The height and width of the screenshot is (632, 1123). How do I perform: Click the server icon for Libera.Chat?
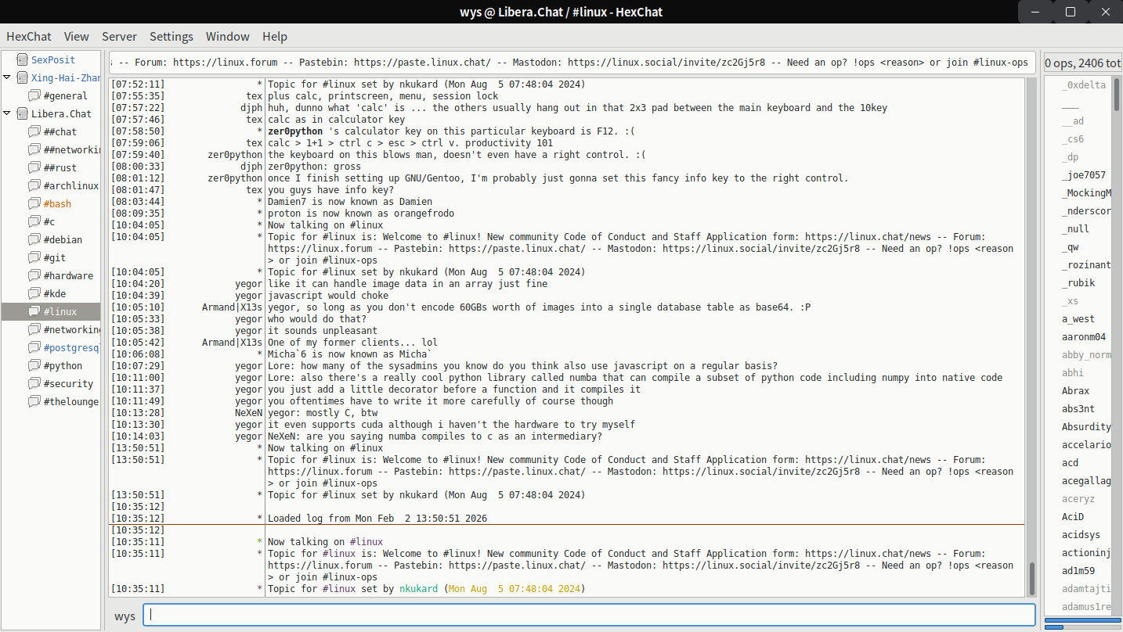pos(22,114)
